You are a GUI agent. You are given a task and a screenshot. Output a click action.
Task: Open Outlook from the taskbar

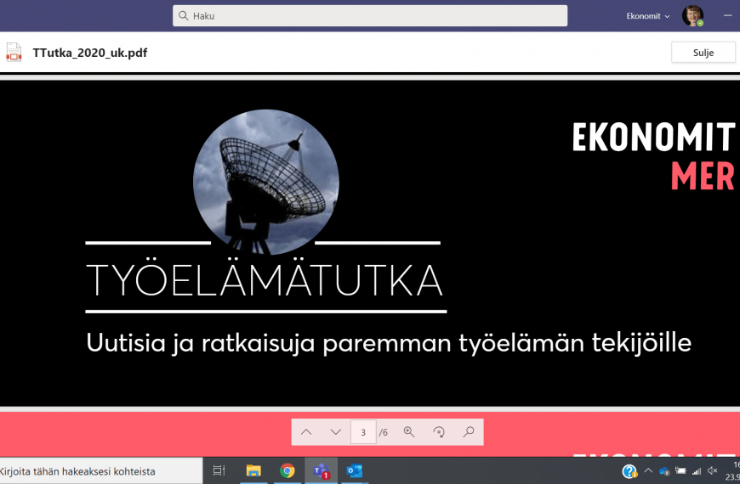(355, 470)
